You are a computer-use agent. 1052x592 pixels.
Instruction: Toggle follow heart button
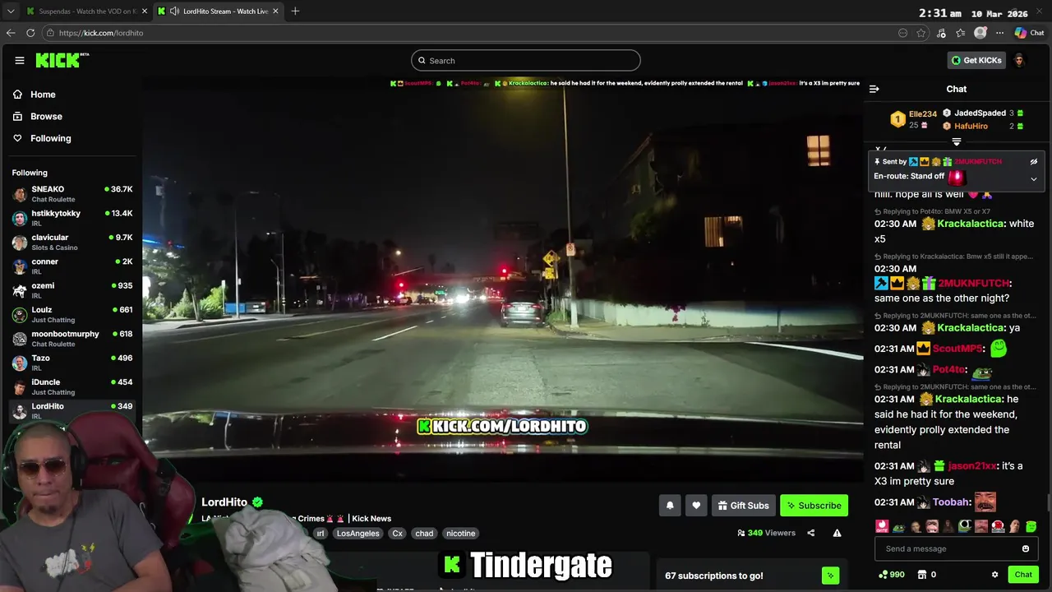696,506
